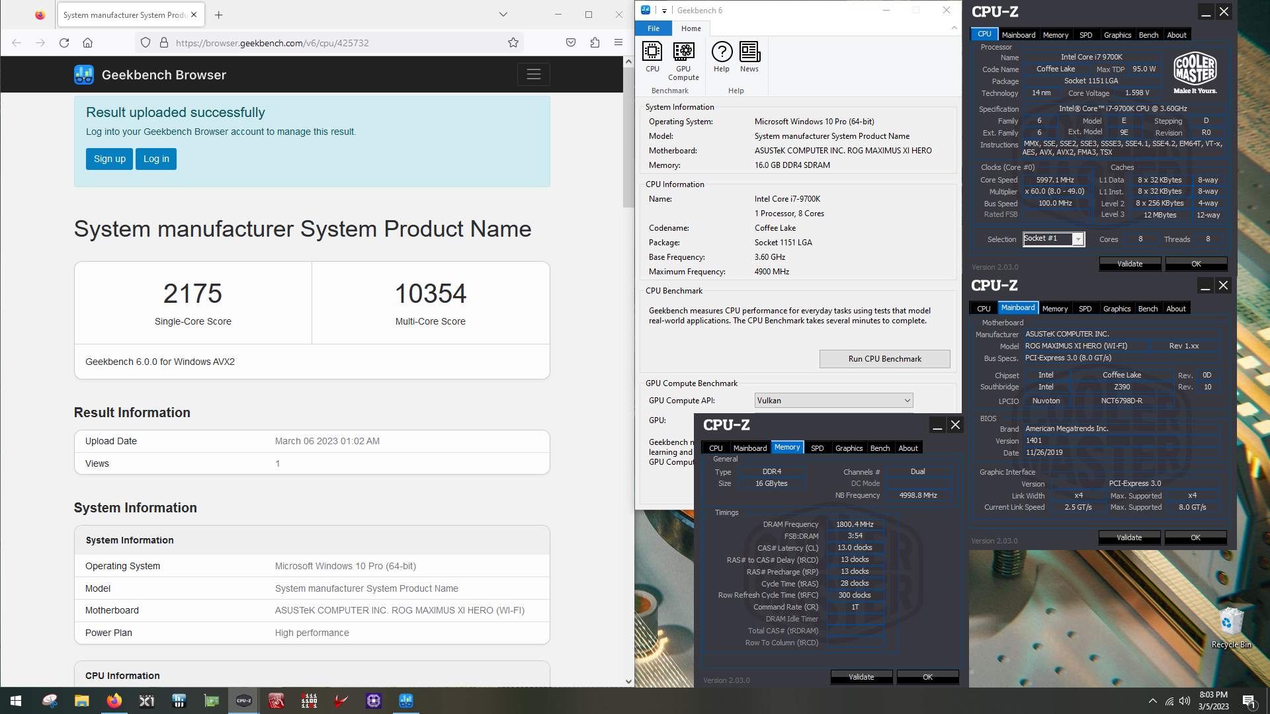Open SPD tab in the CPU-Z Memory window
1270x714 pixels.
click(x=818, y=448)
